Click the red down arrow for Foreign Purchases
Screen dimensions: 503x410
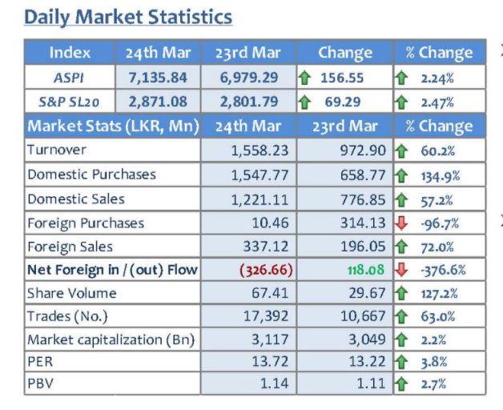tap(401, 223)
